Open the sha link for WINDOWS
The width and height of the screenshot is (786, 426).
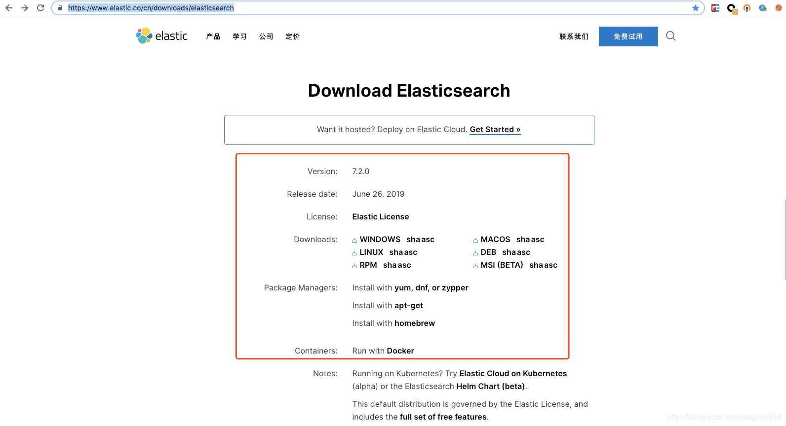click(413, 239)
